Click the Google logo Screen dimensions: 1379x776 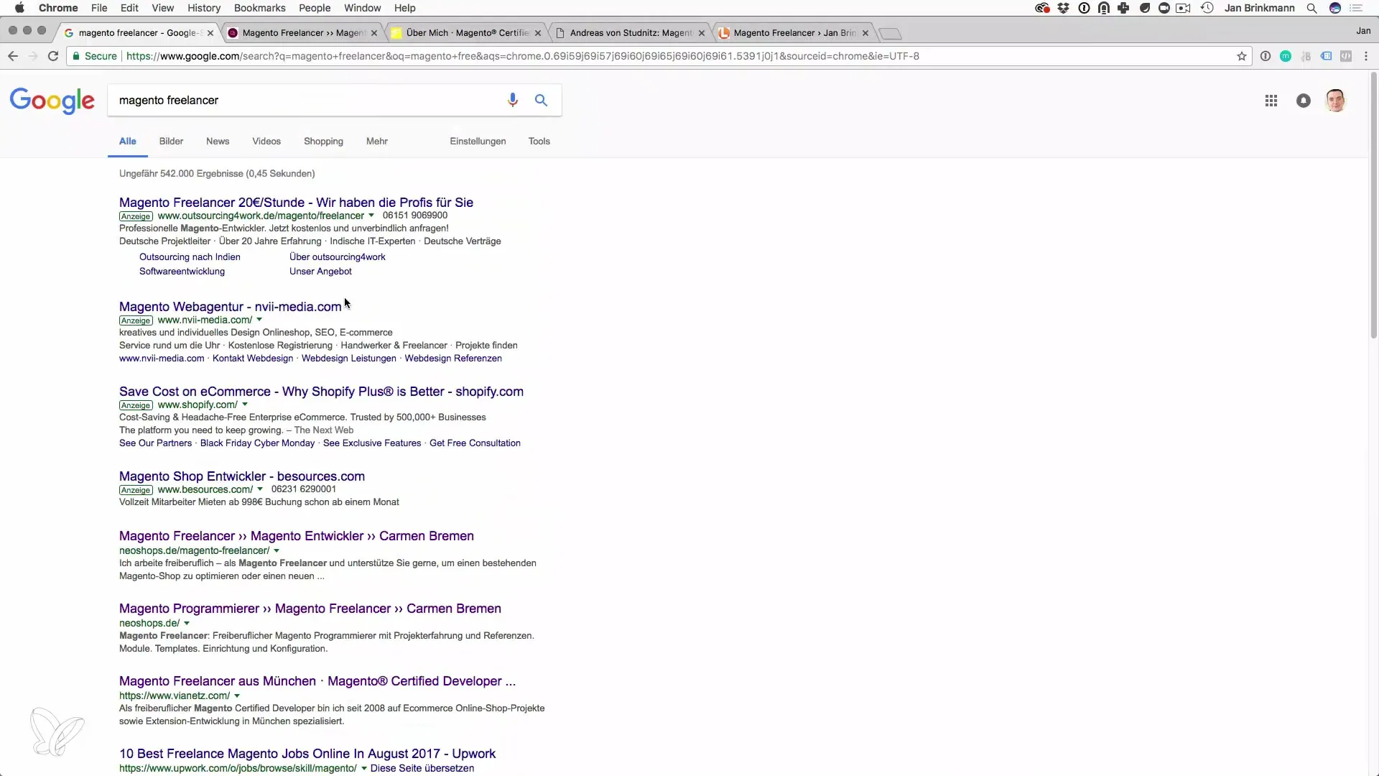(x=52, y=101)
